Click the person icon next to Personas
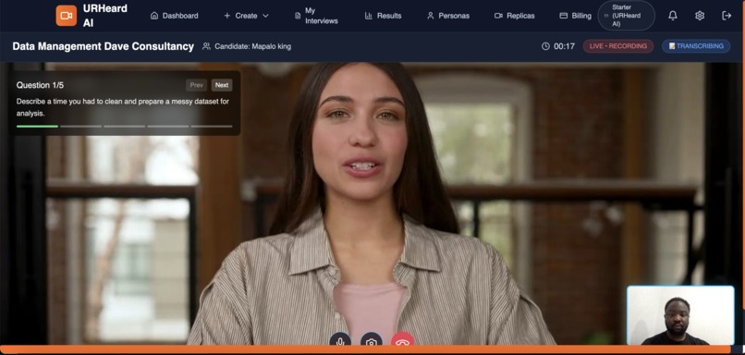 (x=431, y=16)
